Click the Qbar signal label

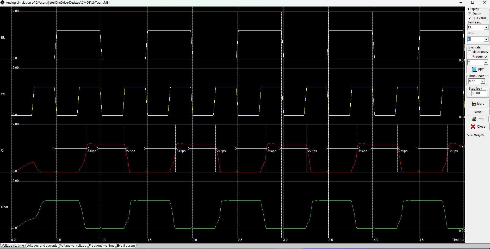tap(5, 207)
